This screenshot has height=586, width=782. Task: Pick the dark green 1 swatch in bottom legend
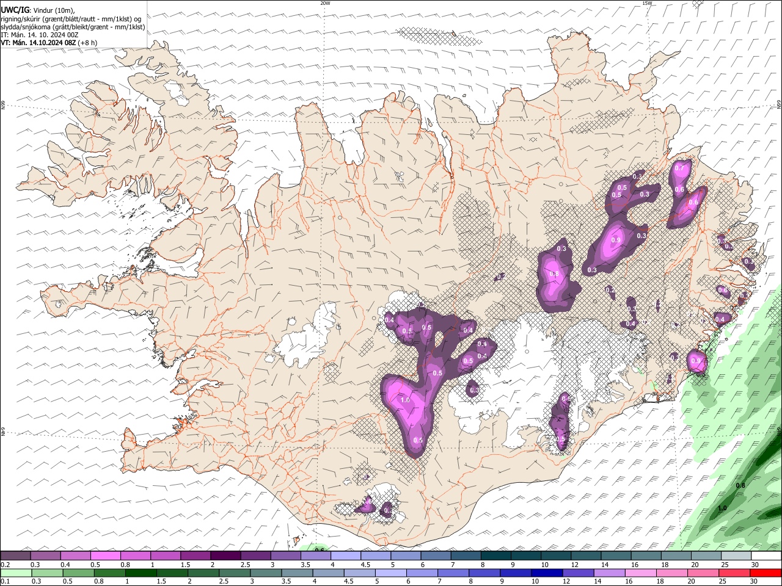[141, 573]
